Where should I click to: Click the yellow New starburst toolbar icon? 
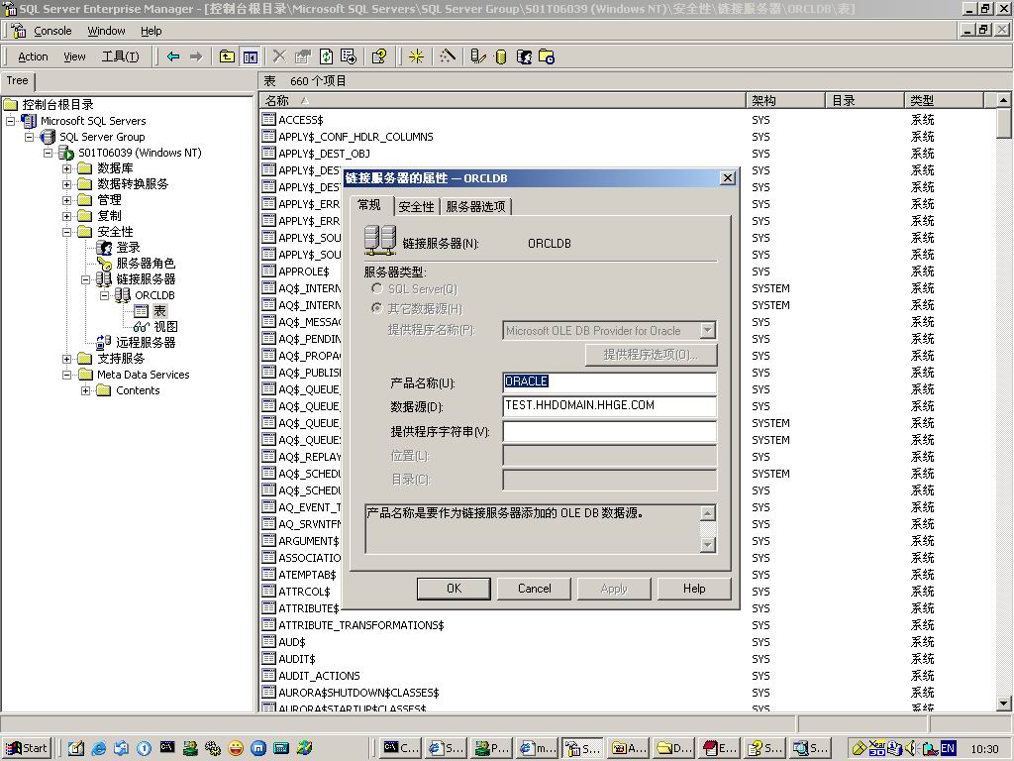[x=417, y=56]
